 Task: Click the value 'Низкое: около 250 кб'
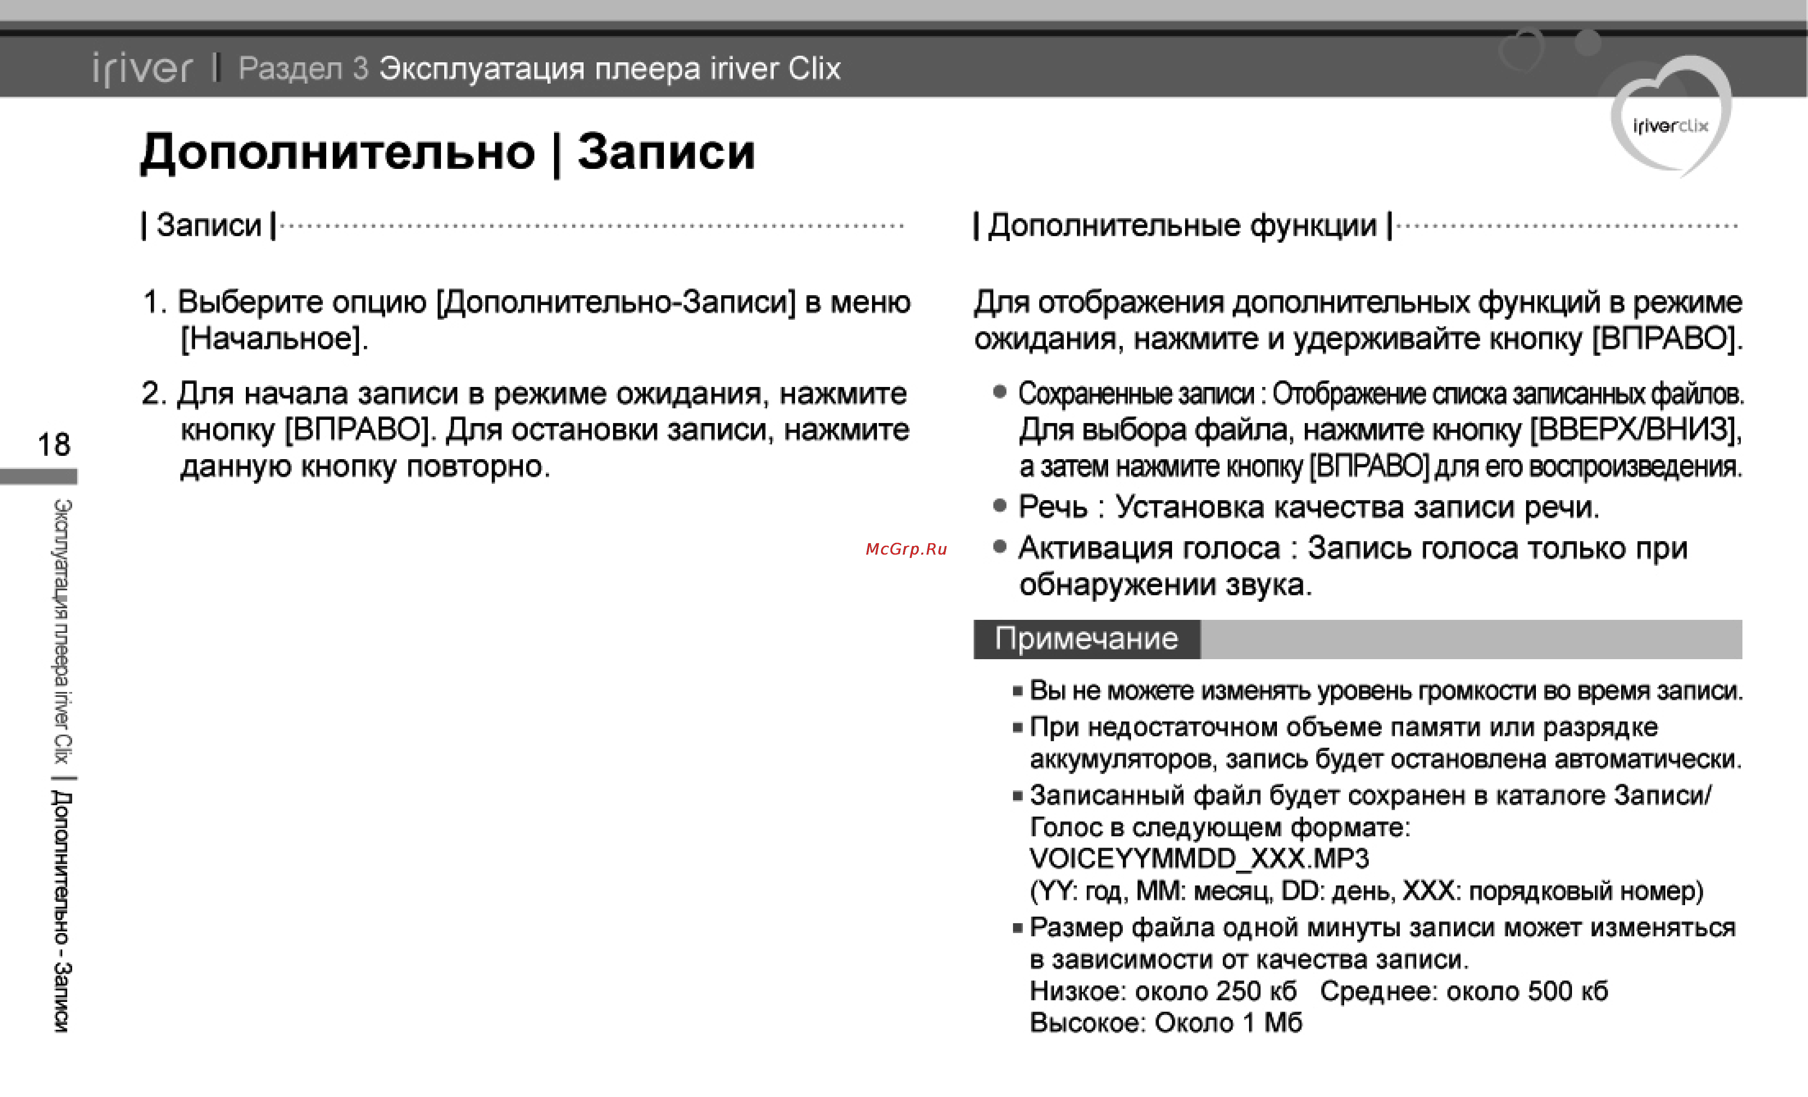point(1163,991)
